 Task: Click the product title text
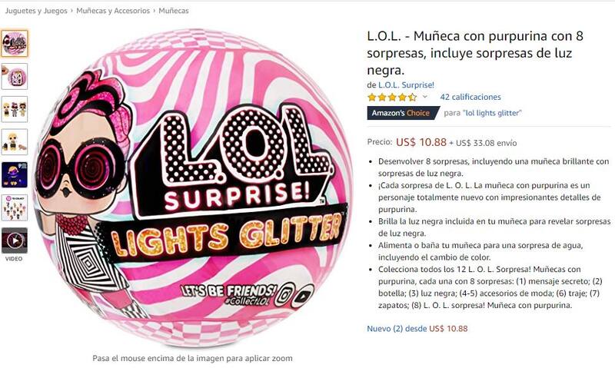475,53
